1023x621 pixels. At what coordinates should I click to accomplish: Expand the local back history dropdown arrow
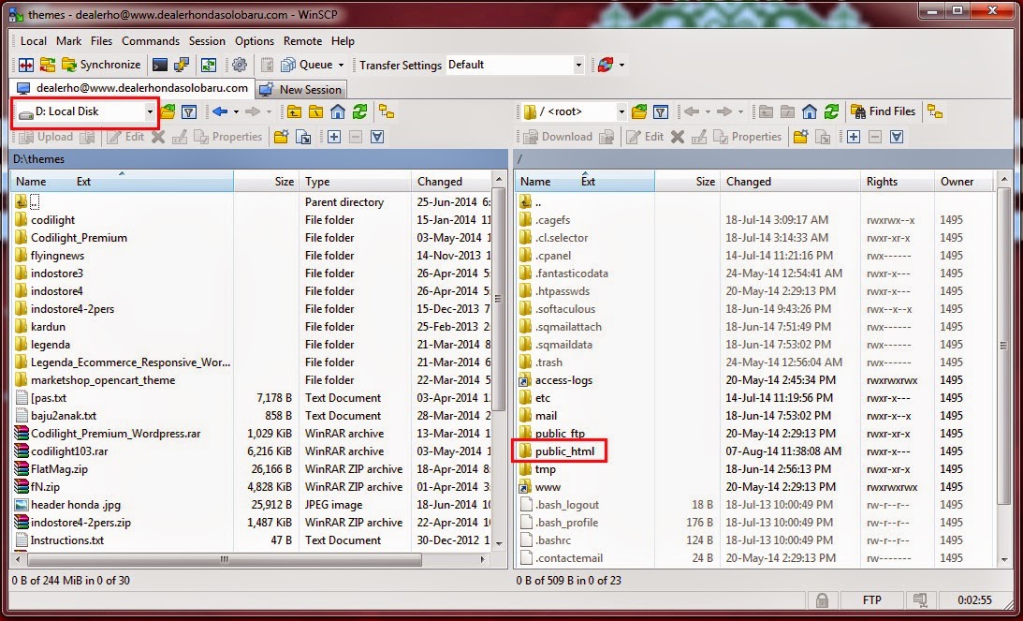pos(236,111)
